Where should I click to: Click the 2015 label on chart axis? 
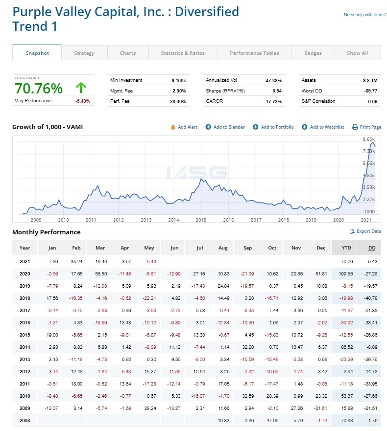[201, 220]
